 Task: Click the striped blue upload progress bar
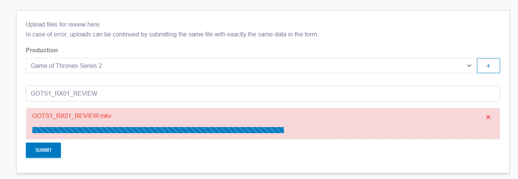158,130
